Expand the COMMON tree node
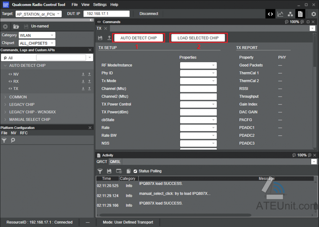 5,97
